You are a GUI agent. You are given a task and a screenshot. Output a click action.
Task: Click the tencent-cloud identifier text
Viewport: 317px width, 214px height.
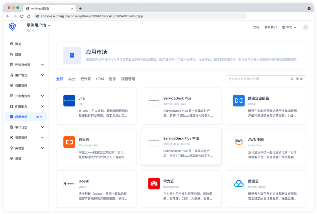point(257,187)
